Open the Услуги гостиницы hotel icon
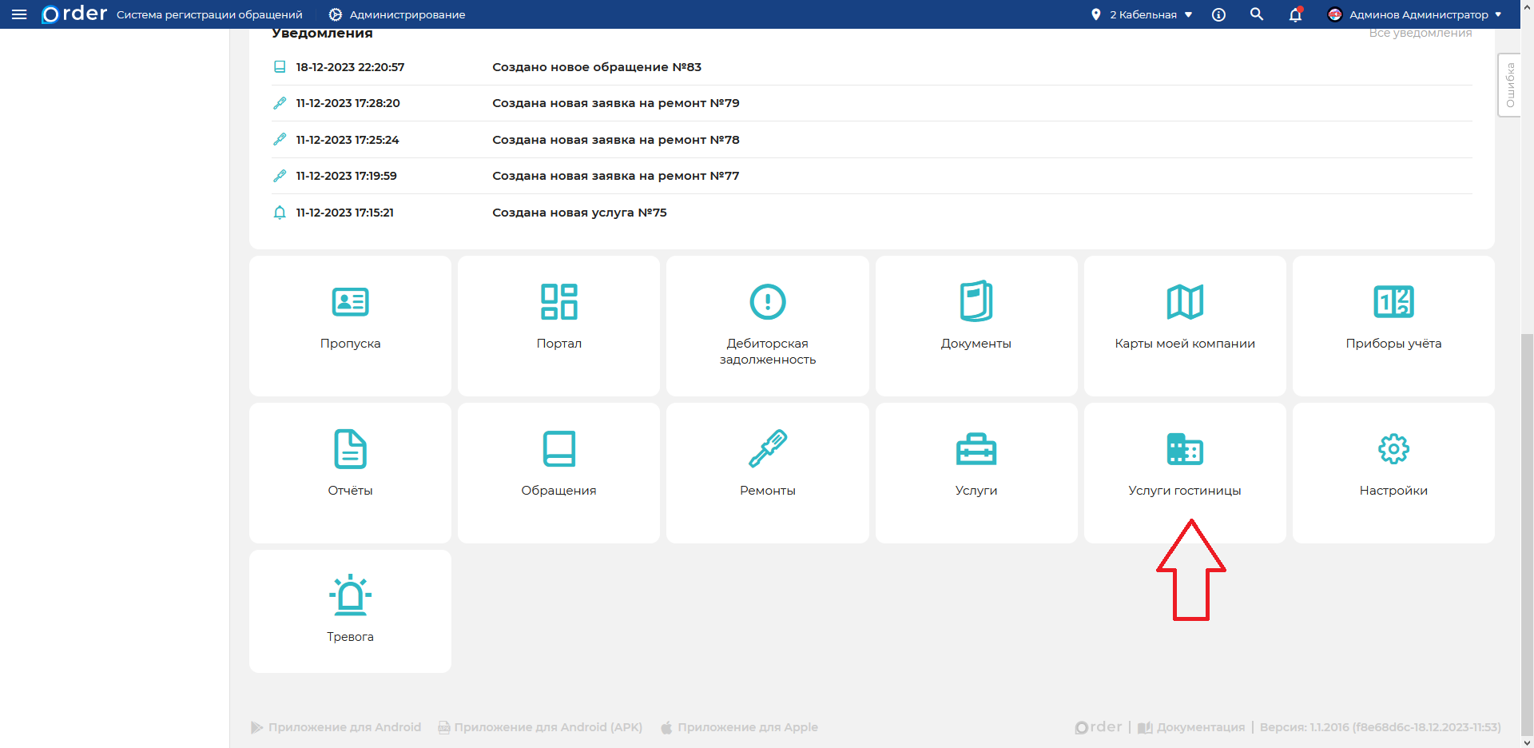Viewport: 1534px width, 748px height. pyautogui.click(x=1184, y=448)
